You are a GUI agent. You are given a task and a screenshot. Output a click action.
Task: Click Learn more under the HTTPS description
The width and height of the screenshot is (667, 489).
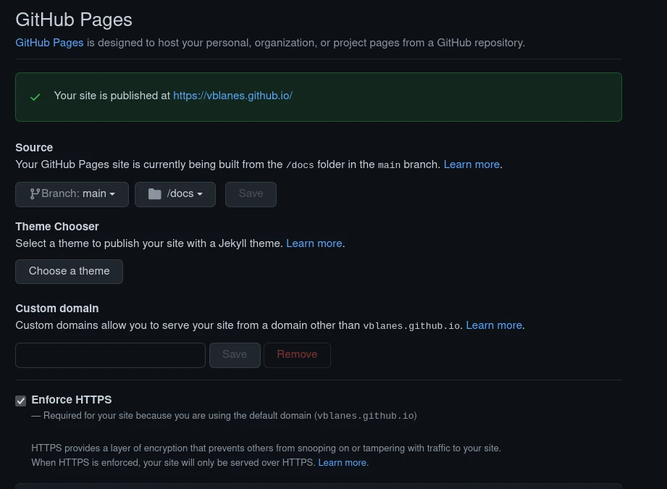click(x=343, y=463)
